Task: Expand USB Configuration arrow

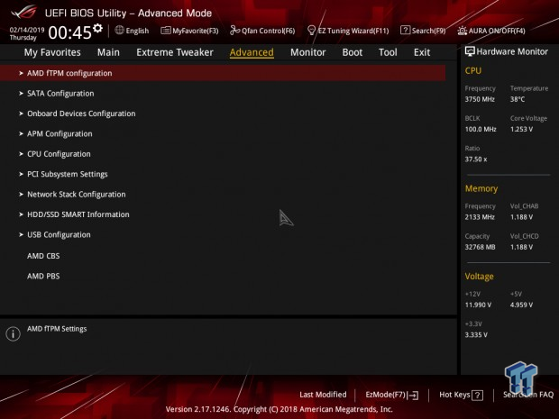Action: (x=21, y=235)
